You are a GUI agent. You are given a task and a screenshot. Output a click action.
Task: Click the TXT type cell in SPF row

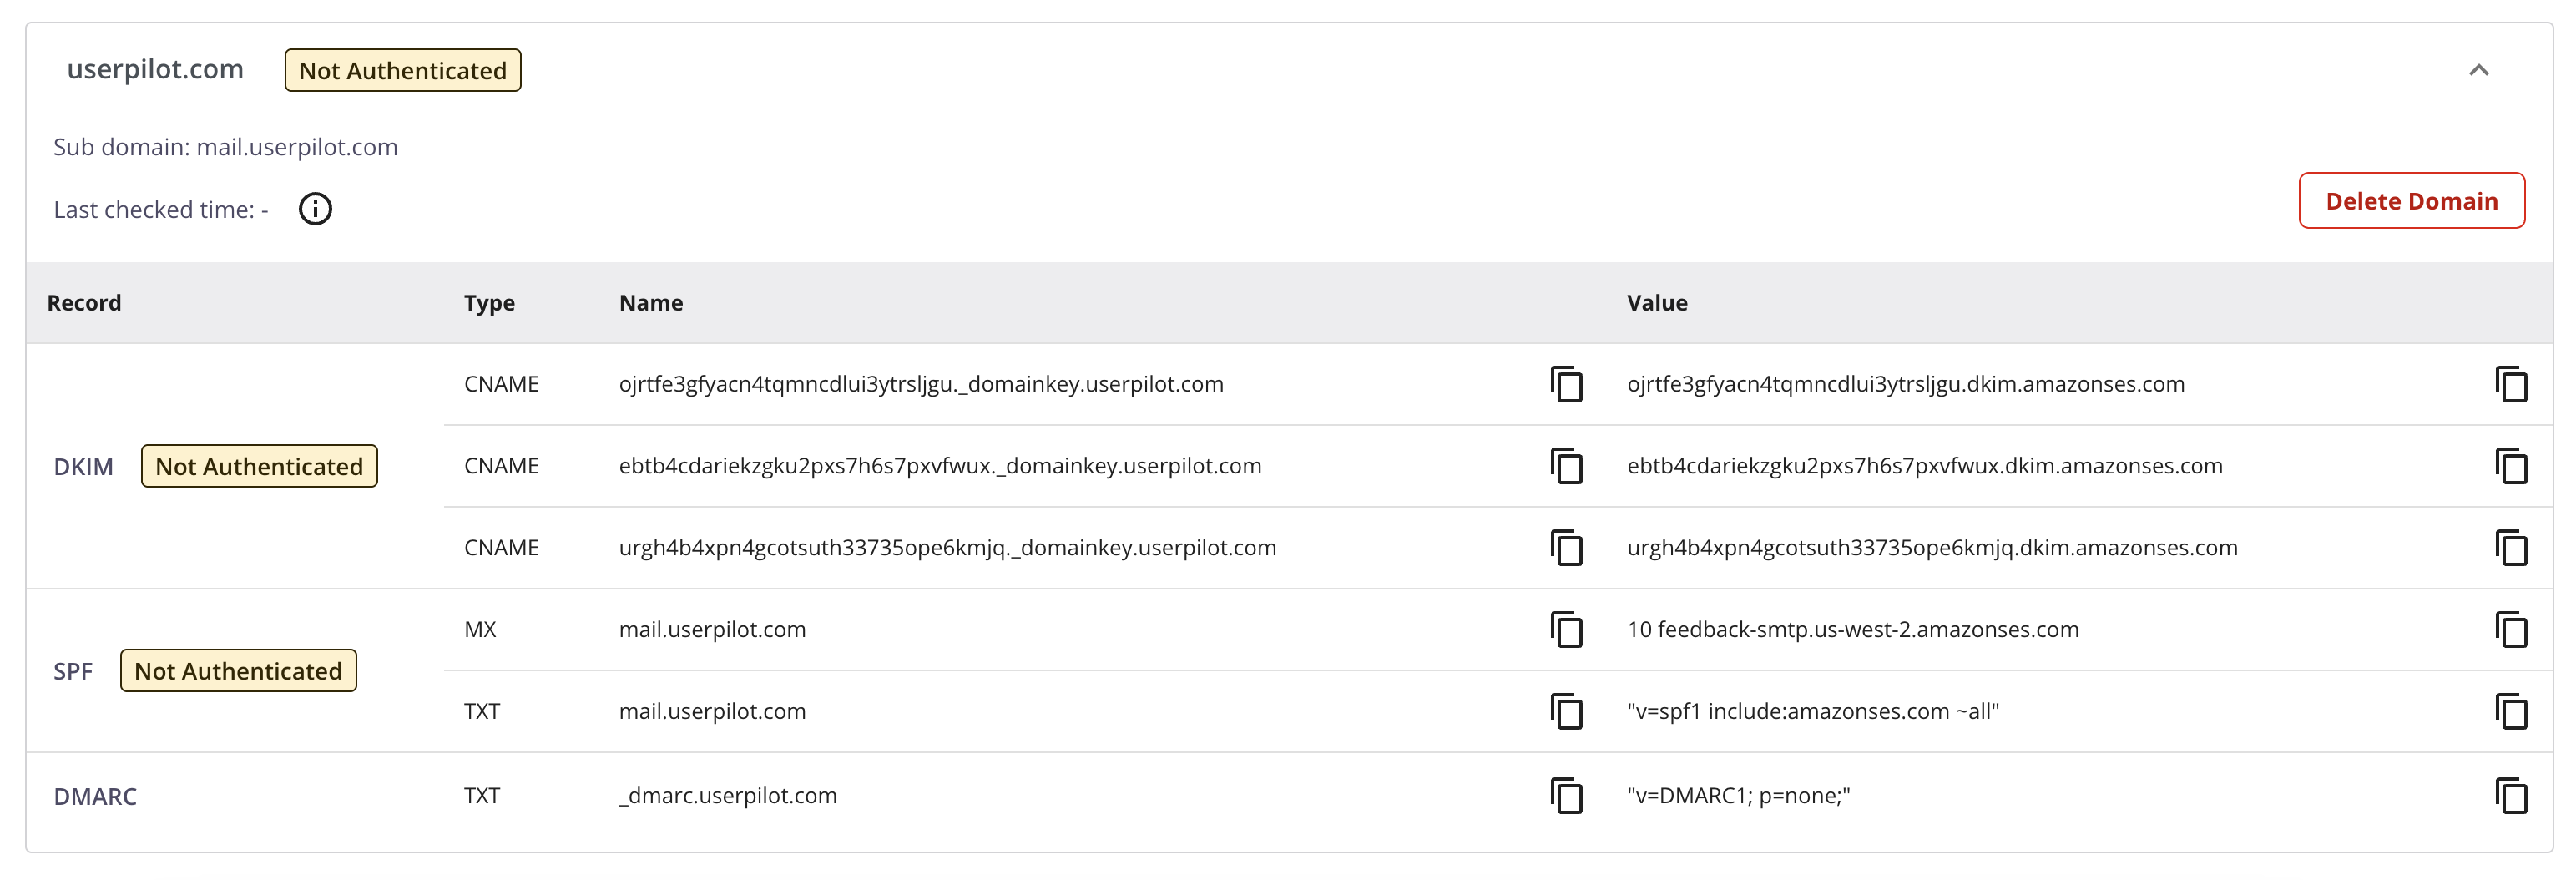481,712
